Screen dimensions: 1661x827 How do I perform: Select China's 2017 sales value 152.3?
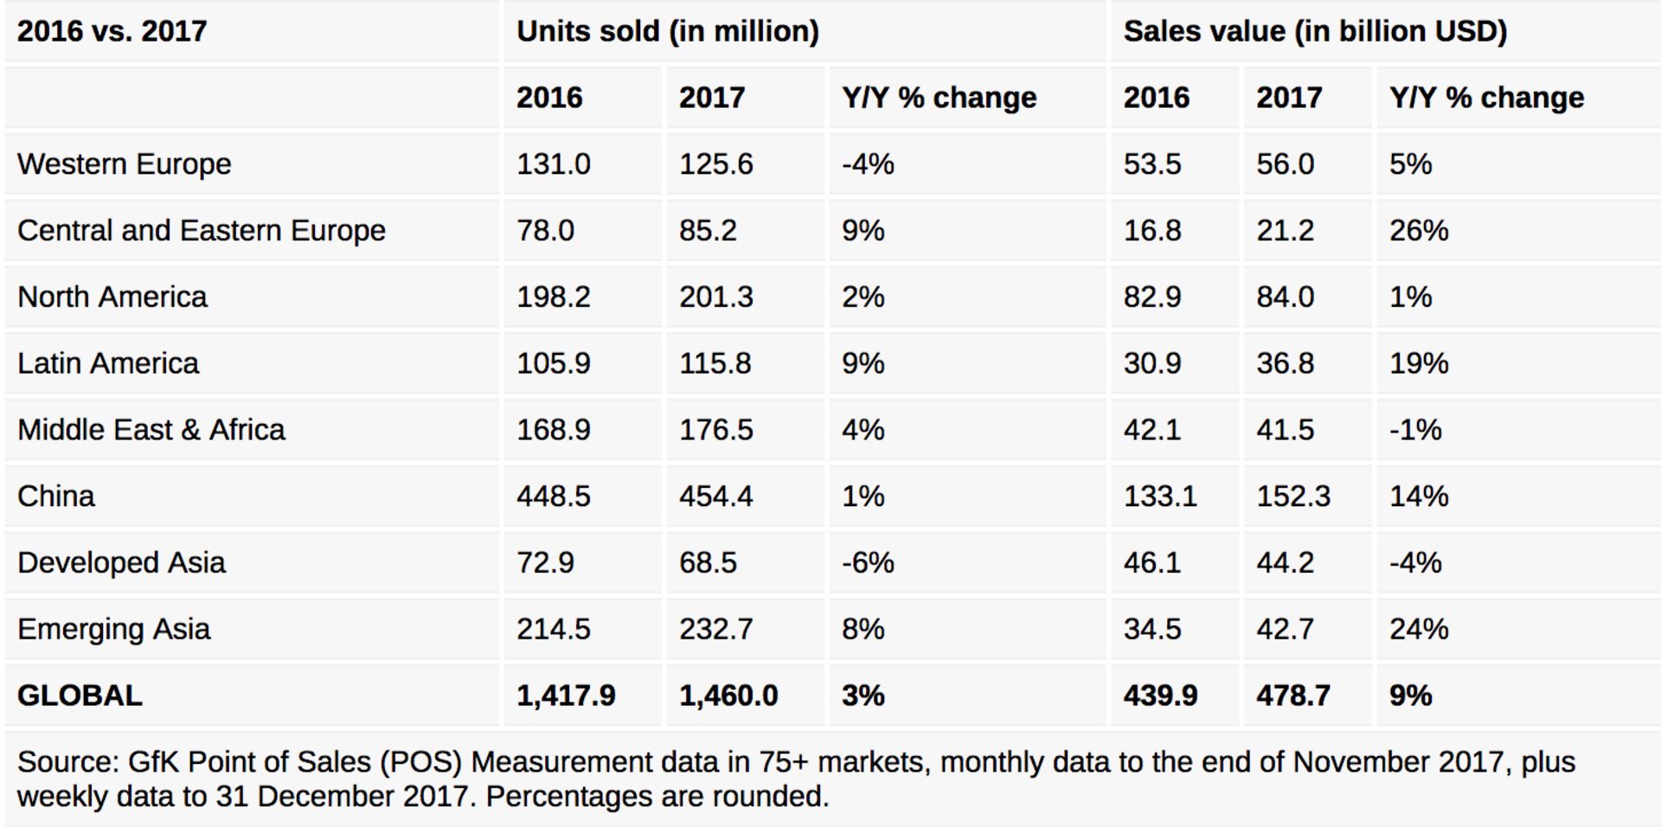tap(1293, 497)
